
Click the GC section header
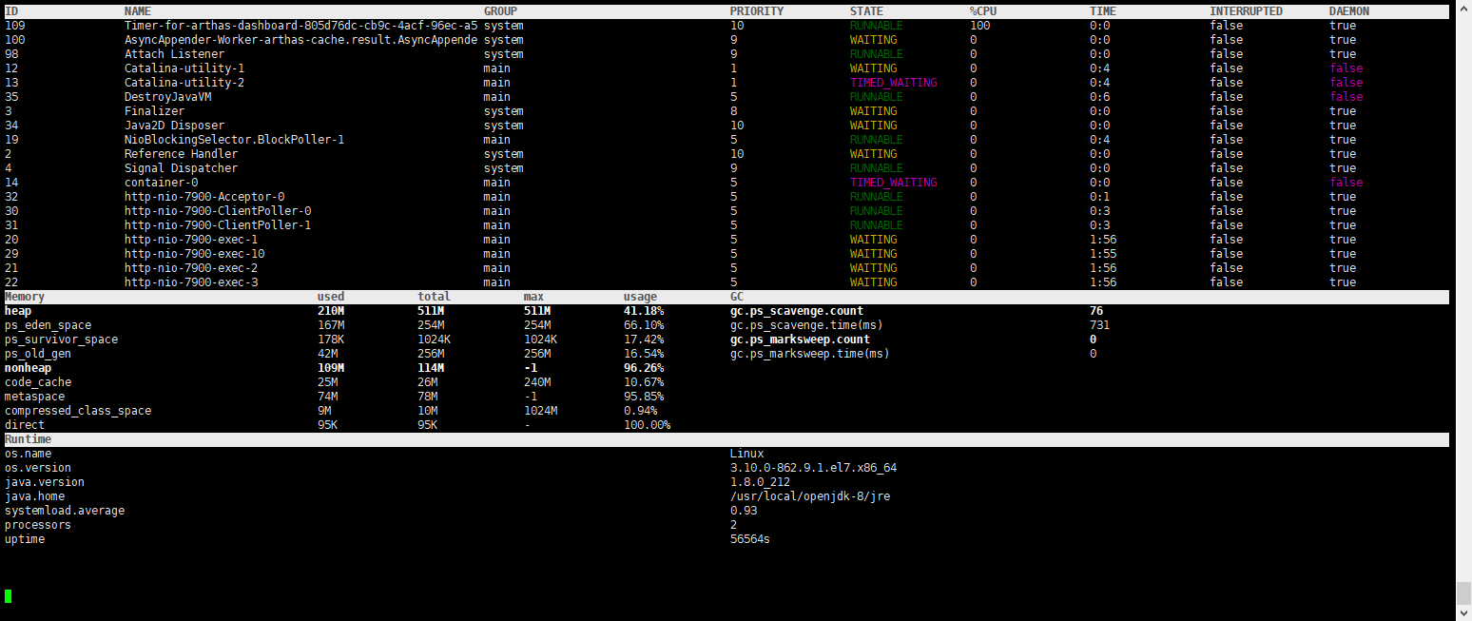[x=737, y=297]
